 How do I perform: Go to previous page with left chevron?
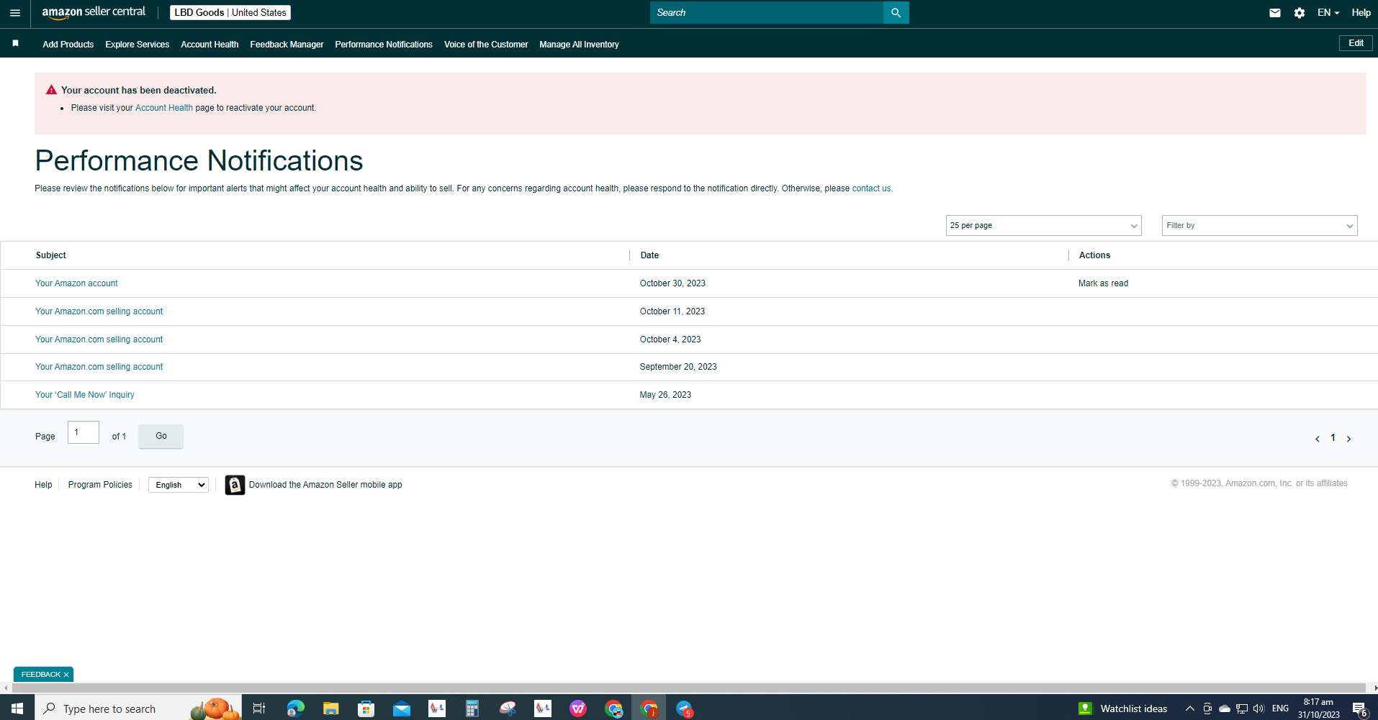click(1318, 439)
